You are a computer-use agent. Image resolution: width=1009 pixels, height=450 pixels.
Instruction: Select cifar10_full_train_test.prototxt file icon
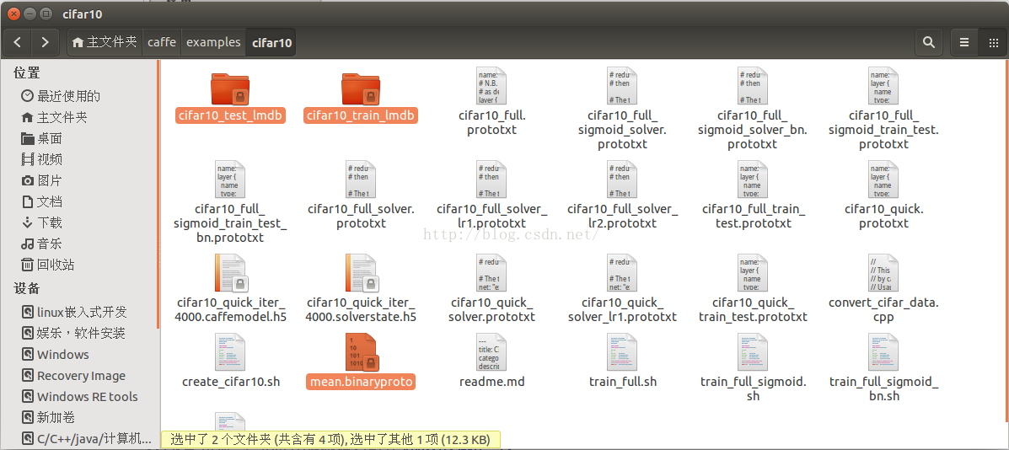(752, 179)
